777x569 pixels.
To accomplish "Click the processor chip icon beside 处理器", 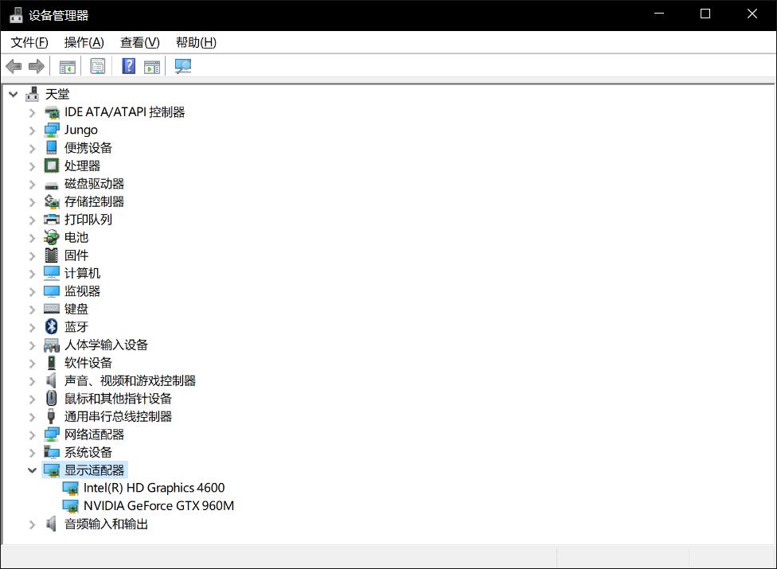I will click(52, 166).
